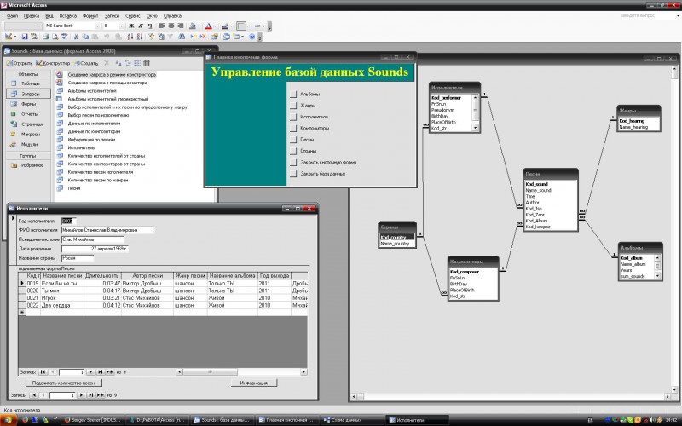
Task: Open the Сервис menu
Action: [x=133, y=16]
